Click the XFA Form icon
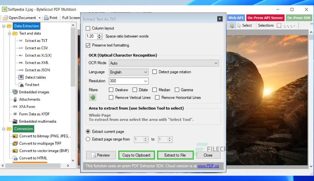Screen dimensions: 314x181 15,107
